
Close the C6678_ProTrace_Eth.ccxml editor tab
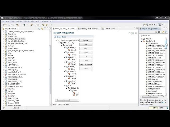75,29
